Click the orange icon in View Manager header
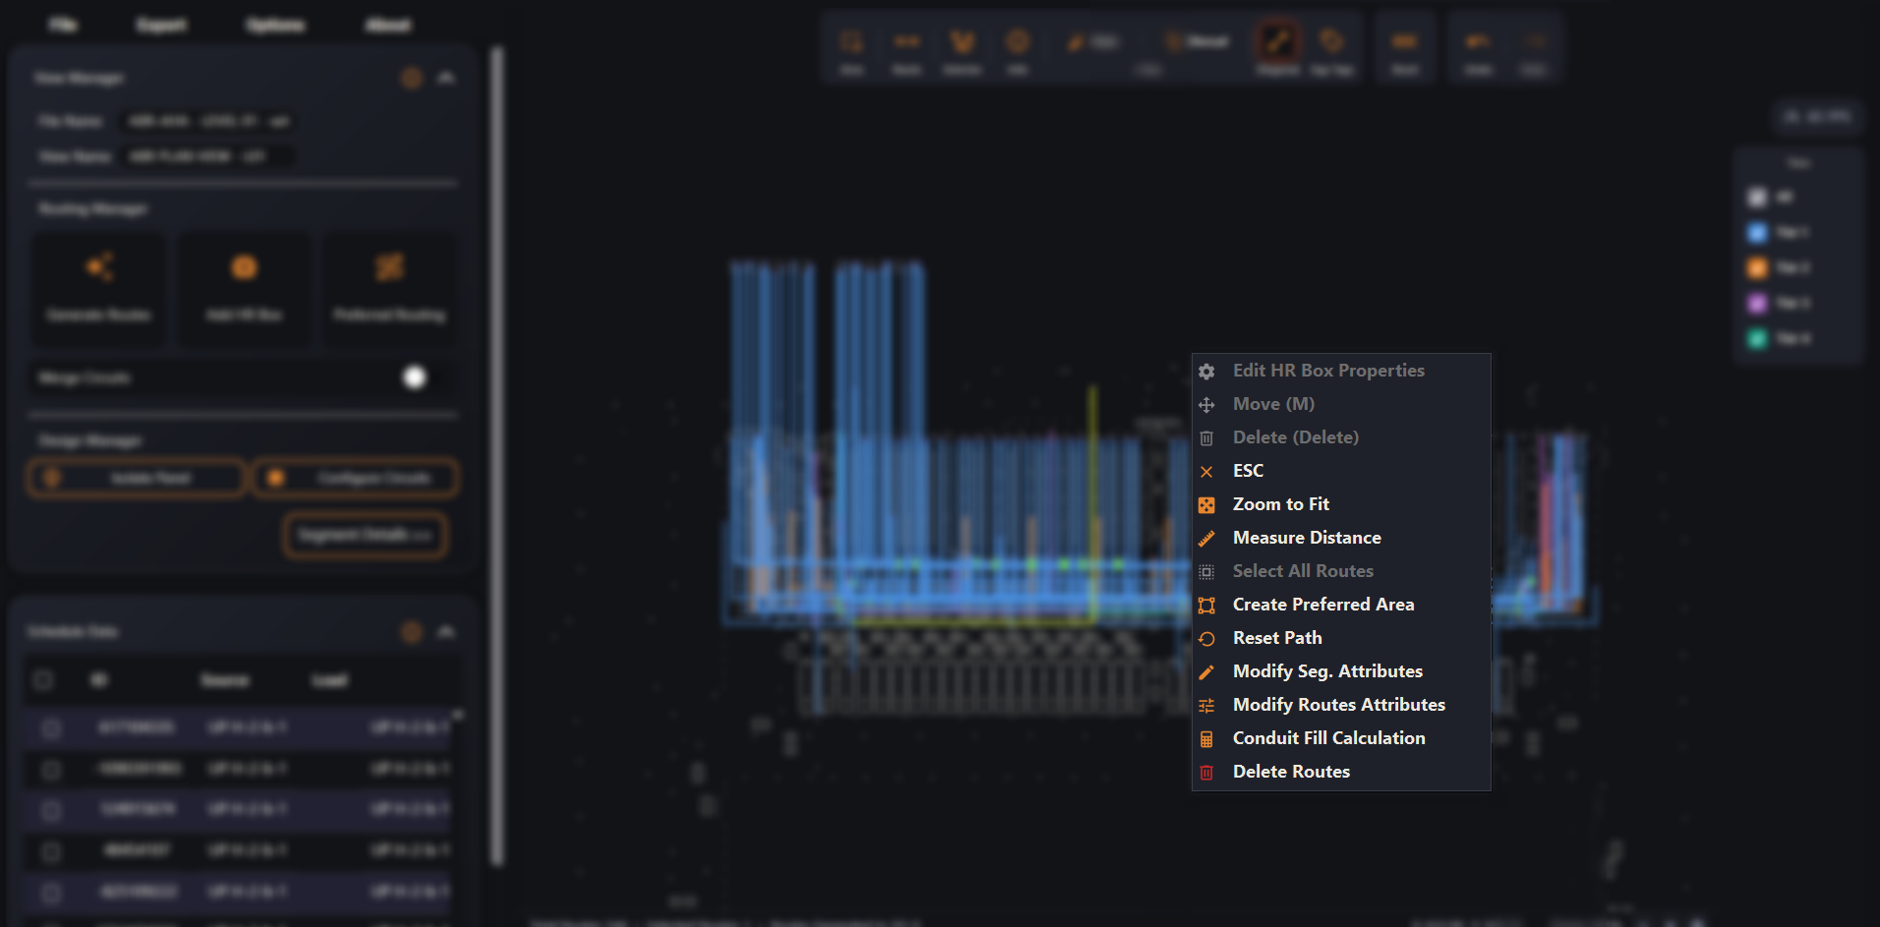 click(412, 78)
